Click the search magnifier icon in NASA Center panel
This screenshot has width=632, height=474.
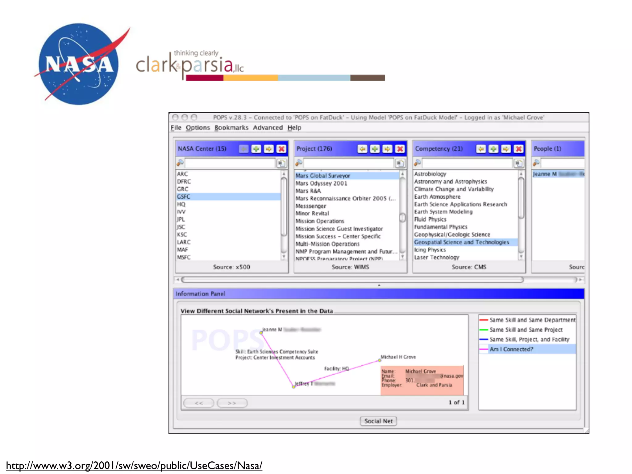(180, 163)
